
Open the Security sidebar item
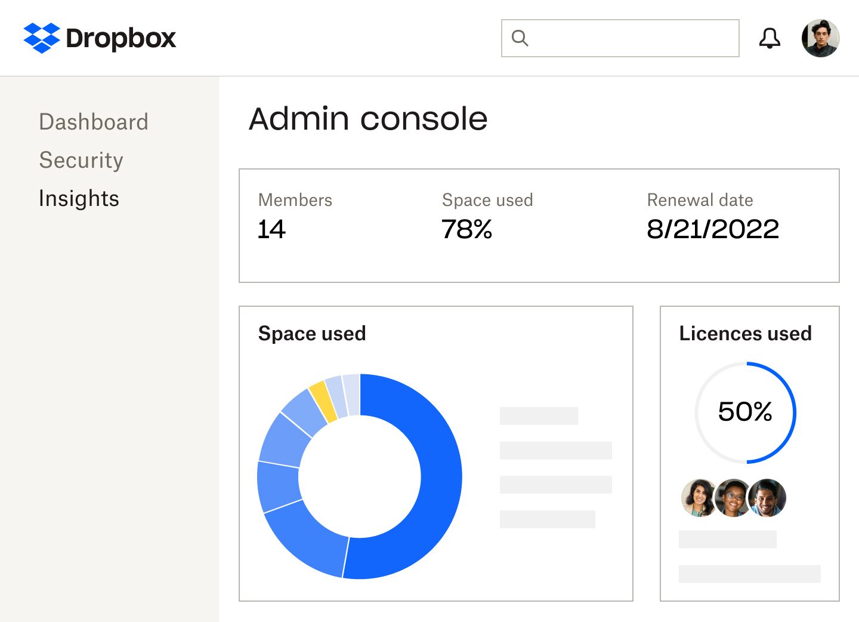coord(81,160)
